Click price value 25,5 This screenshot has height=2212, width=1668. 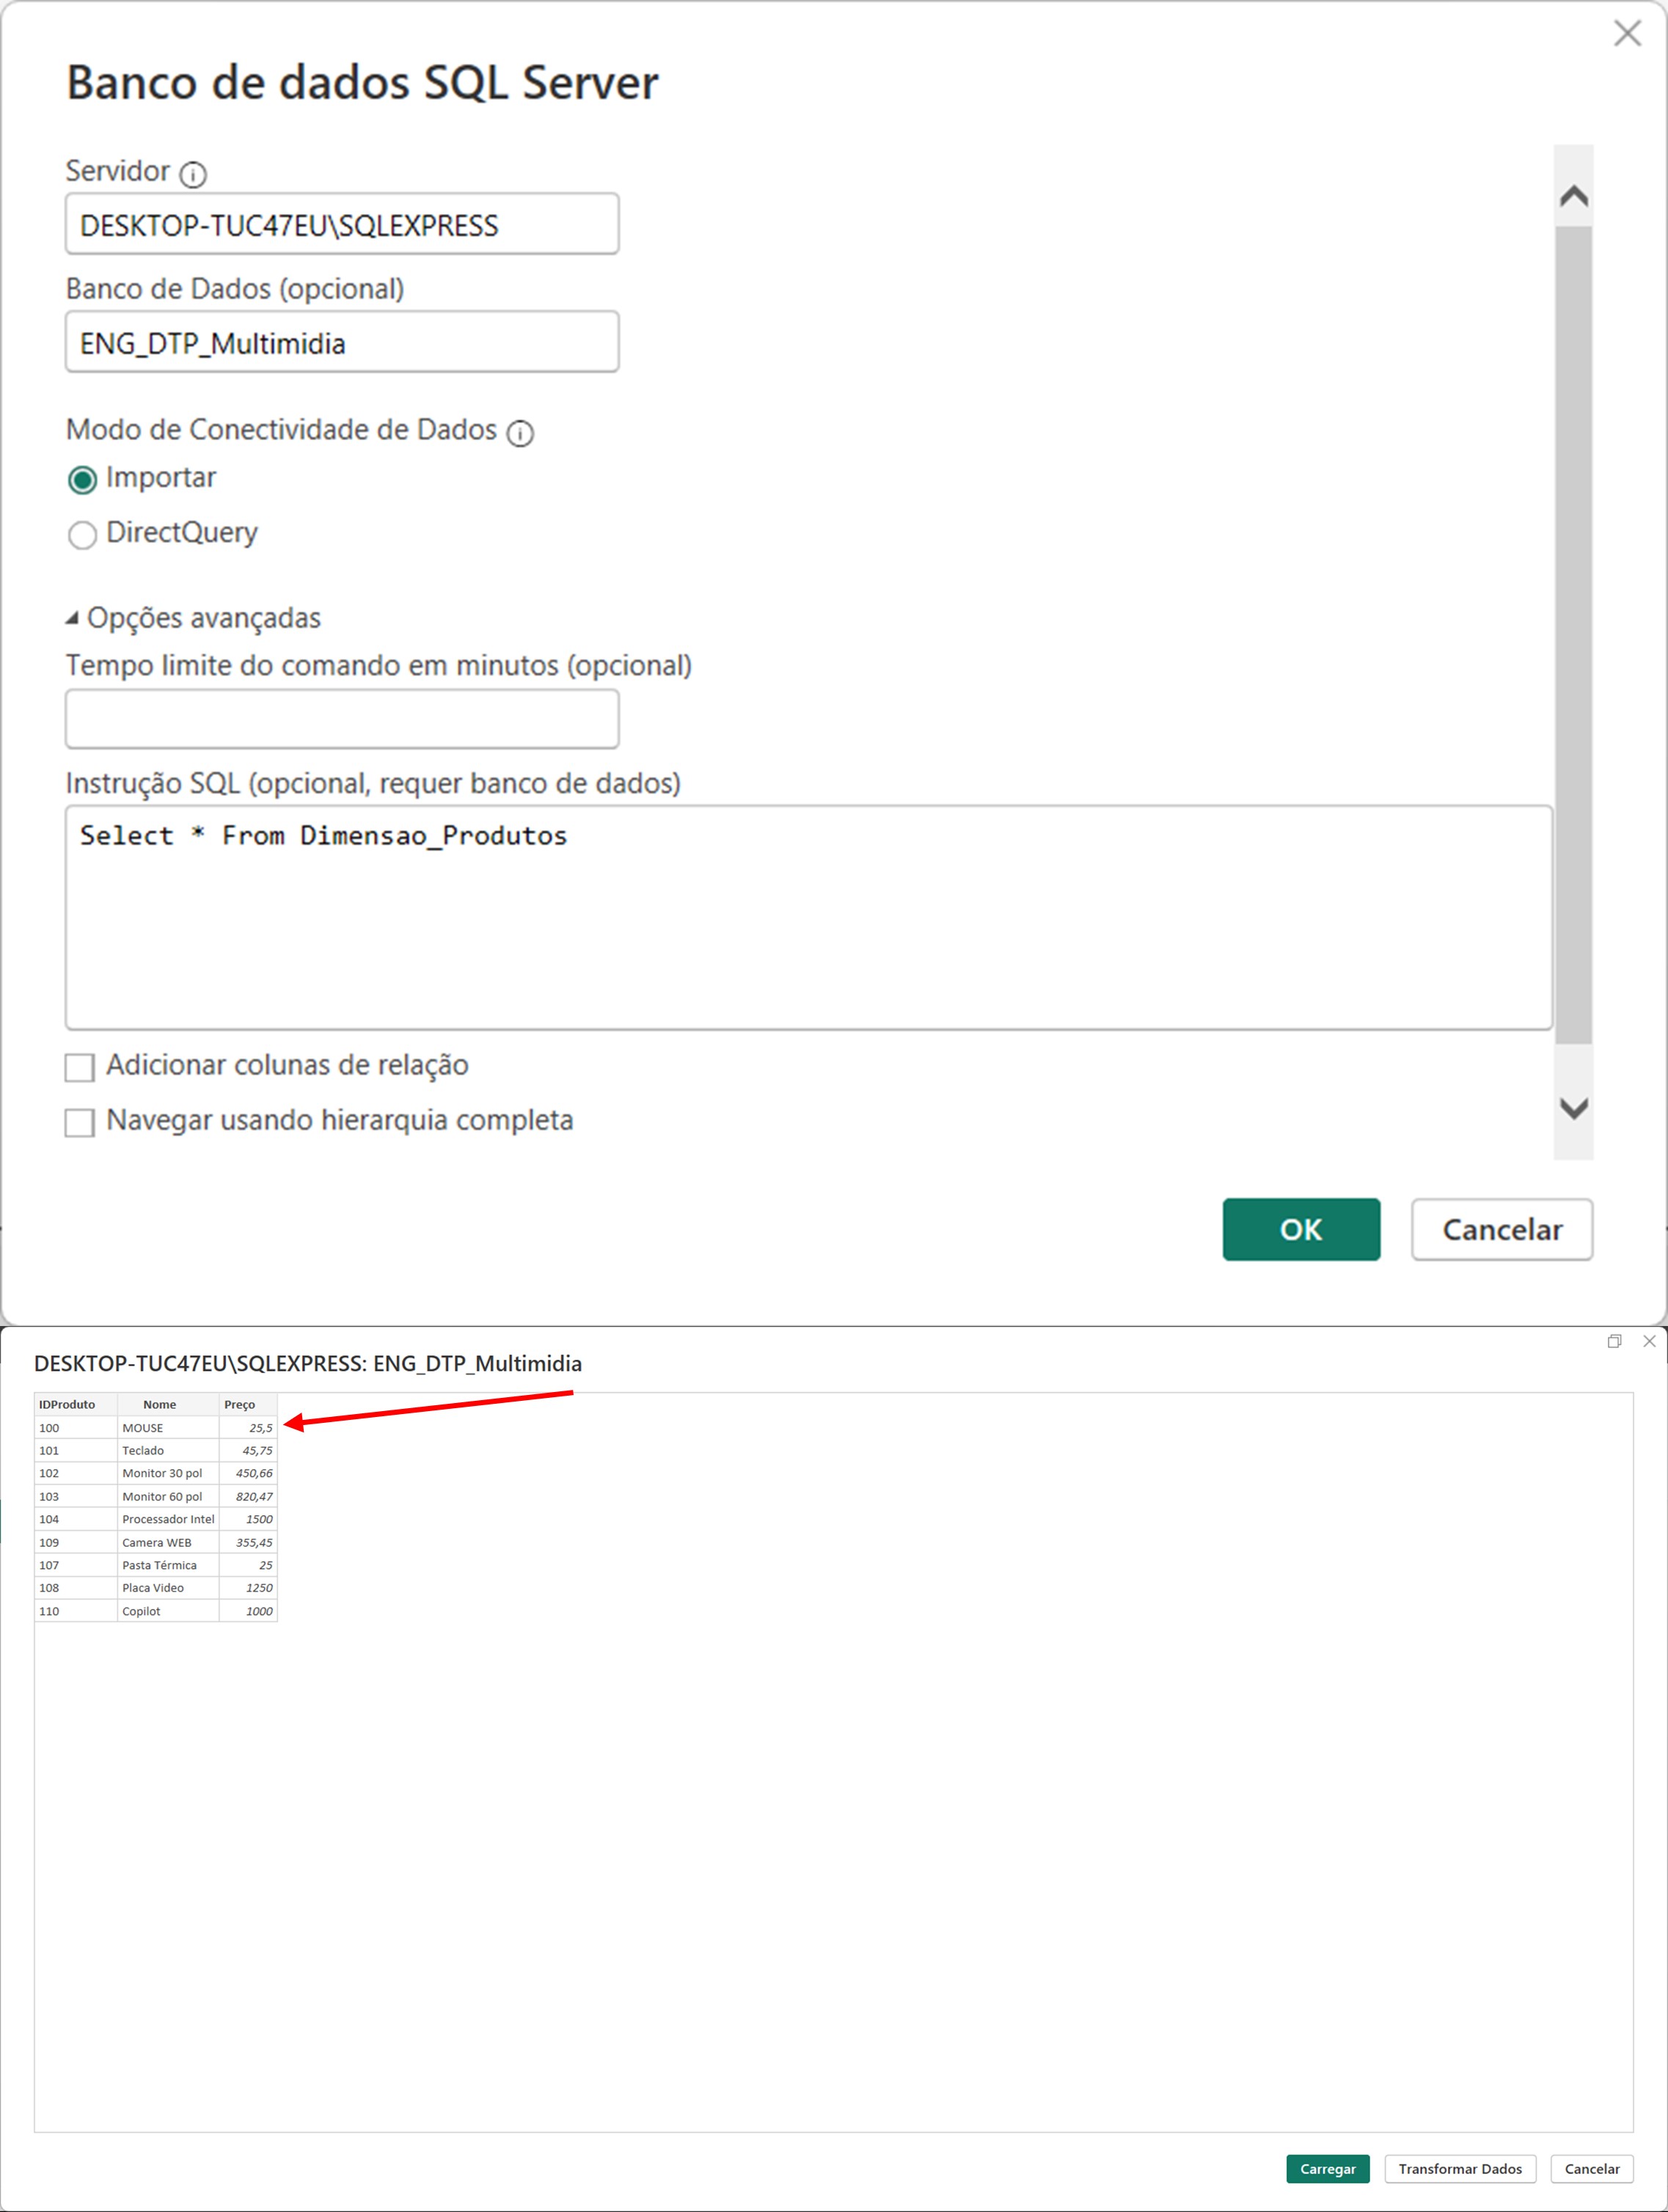tap(248, 1428)
